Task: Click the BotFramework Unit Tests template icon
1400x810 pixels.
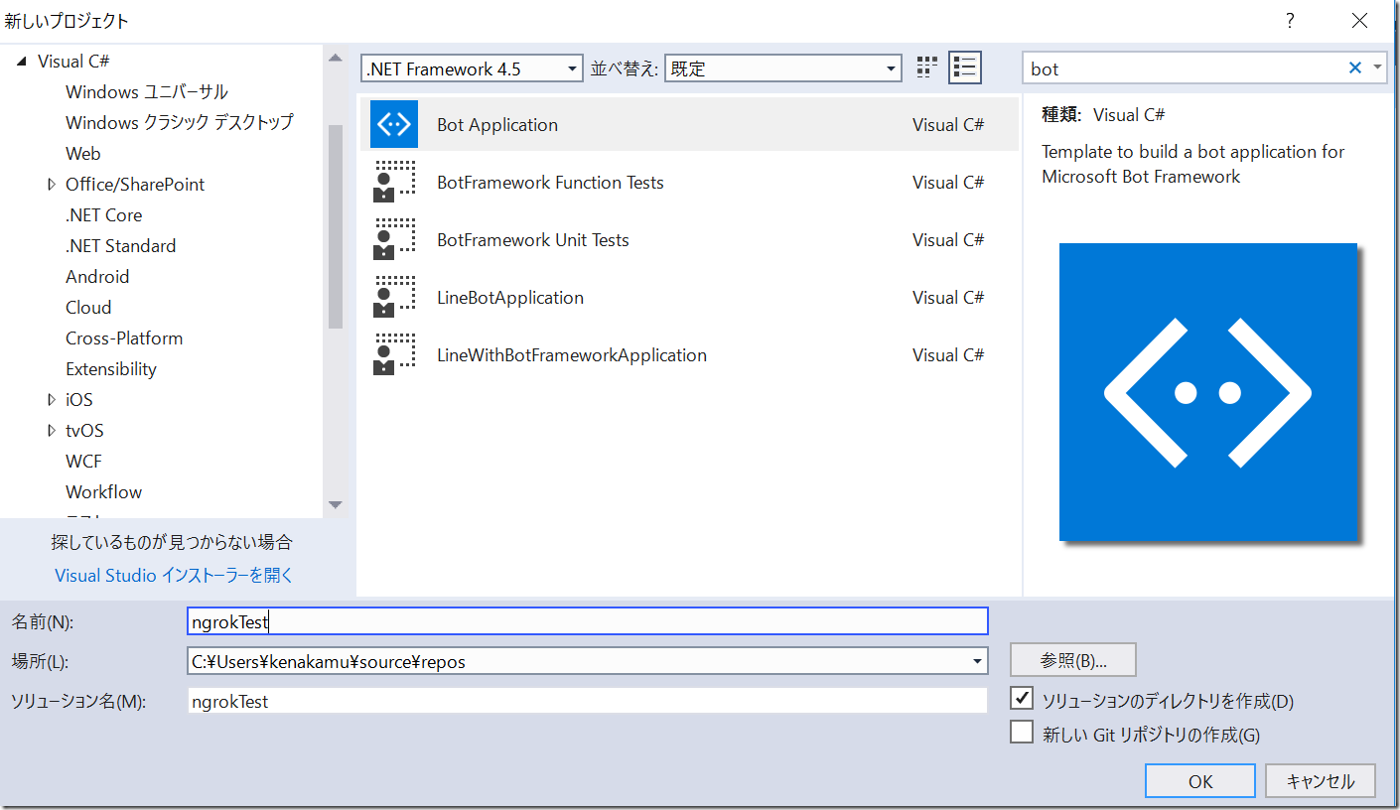Action: coord(394,239)
